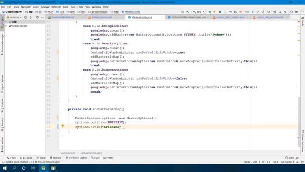Open the Refactor menu
The image size is (305, 172).
coord(56,7)
